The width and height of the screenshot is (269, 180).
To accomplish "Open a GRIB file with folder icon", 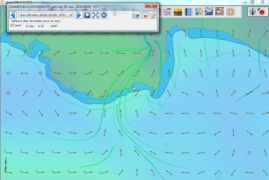I will click(x=136, y=15).
